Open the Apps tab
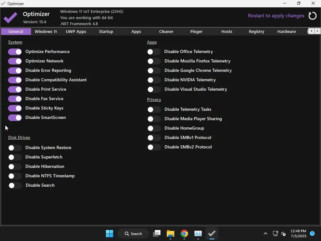The width and height of the screenshot is (321, 241). click(136, 32)
